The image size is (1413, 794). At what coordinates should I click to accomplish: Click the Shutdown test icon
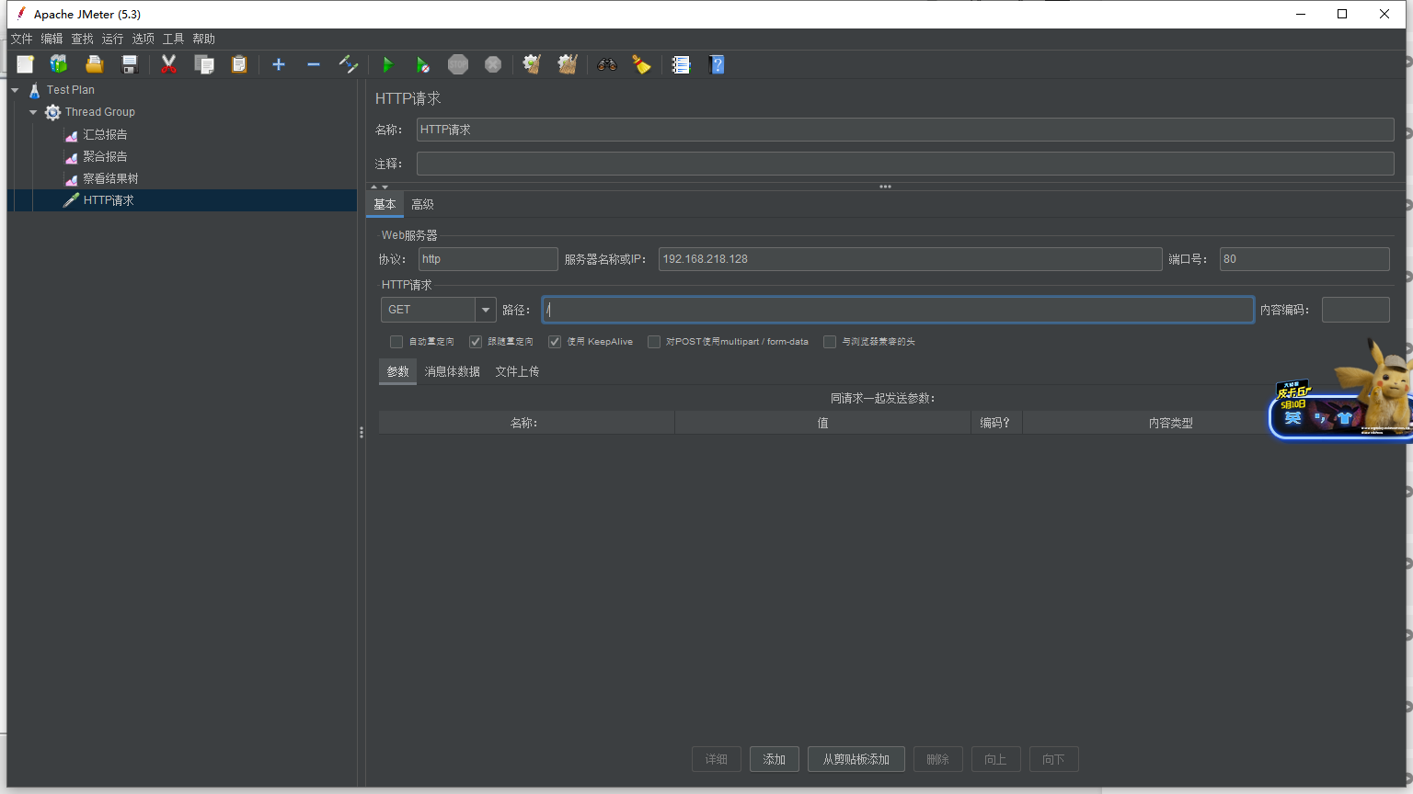[493, 64]
